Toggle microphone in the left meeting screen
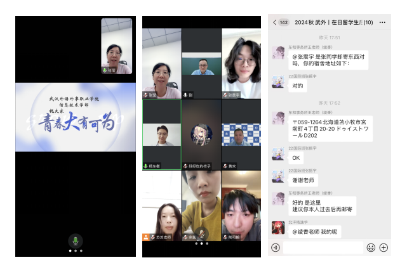Image resolution: width=407 pixels, height=272 pixels. click(75, 241)
